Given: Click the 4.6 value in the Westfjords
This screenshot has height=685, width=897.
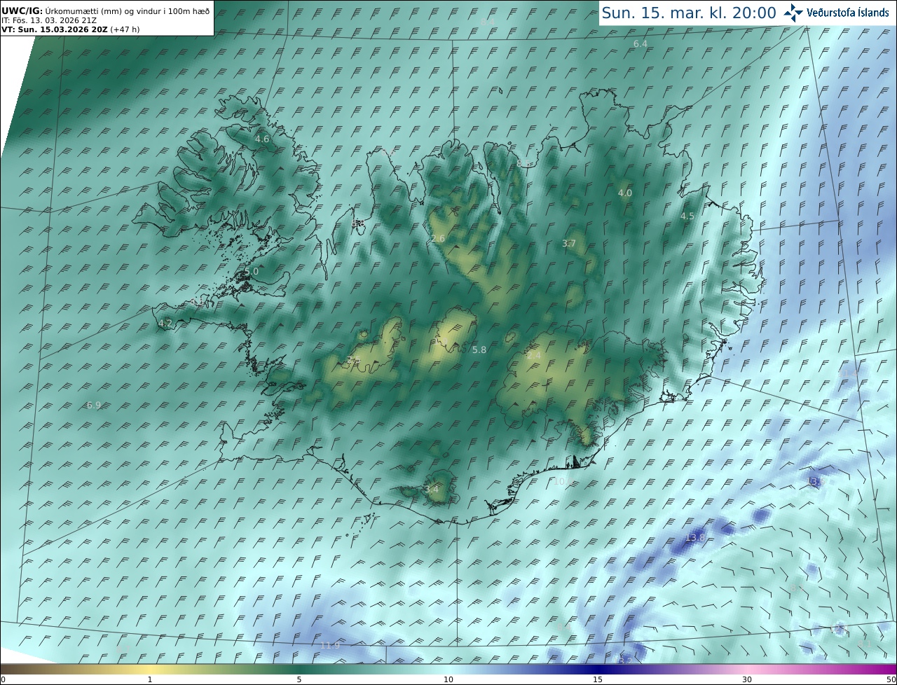Looking at the screenshot, I should click(262, 139).
